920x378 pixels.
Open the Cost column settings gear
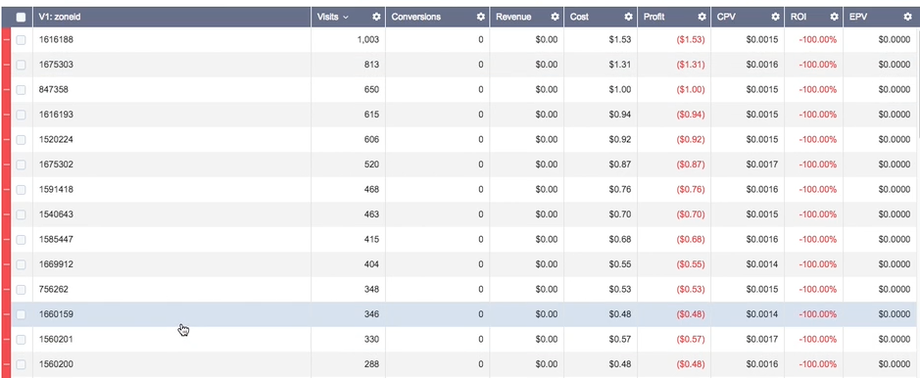point(628,17)
